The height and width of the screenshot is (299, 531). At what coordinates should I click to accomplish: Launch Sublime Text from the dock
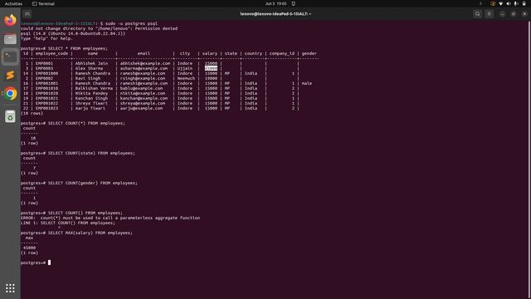point(10,75)
